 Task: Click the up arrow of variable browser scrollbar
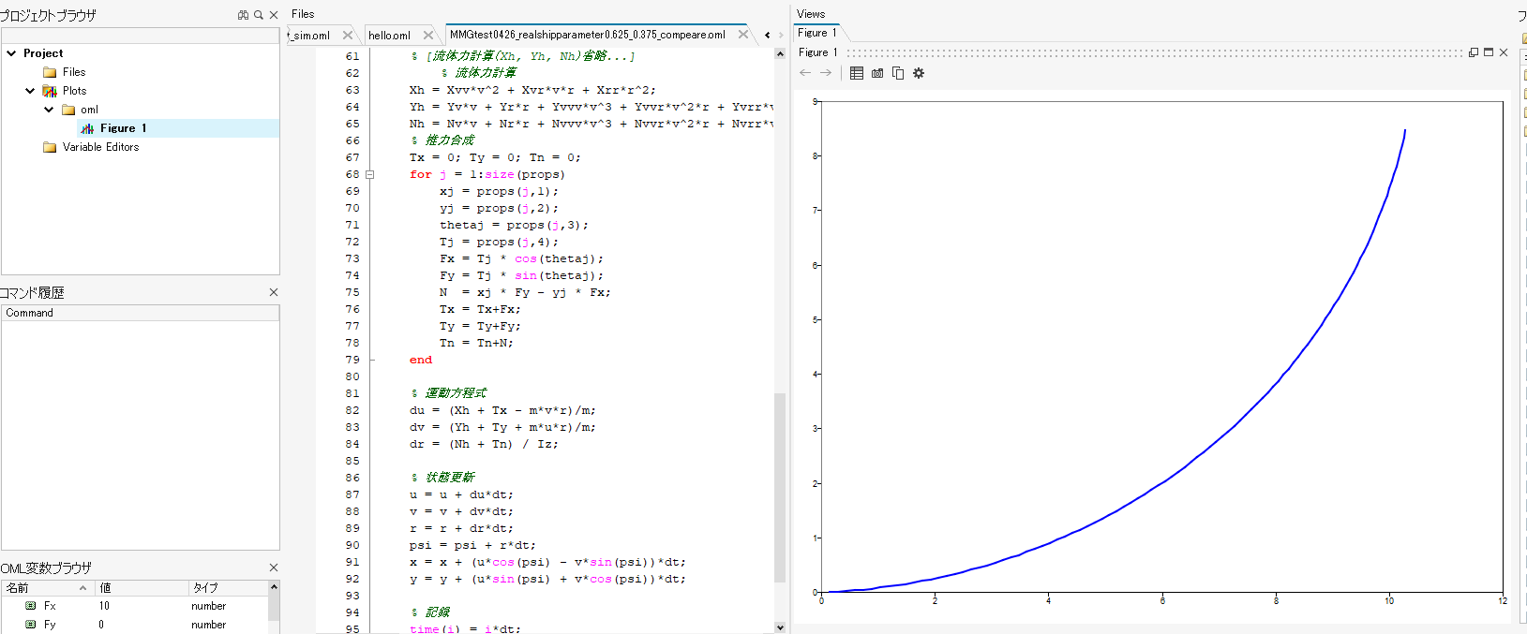[x=274, y=587]
